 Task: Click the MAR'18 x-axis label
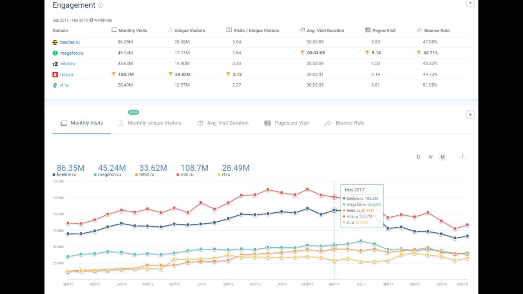[462, 284]
